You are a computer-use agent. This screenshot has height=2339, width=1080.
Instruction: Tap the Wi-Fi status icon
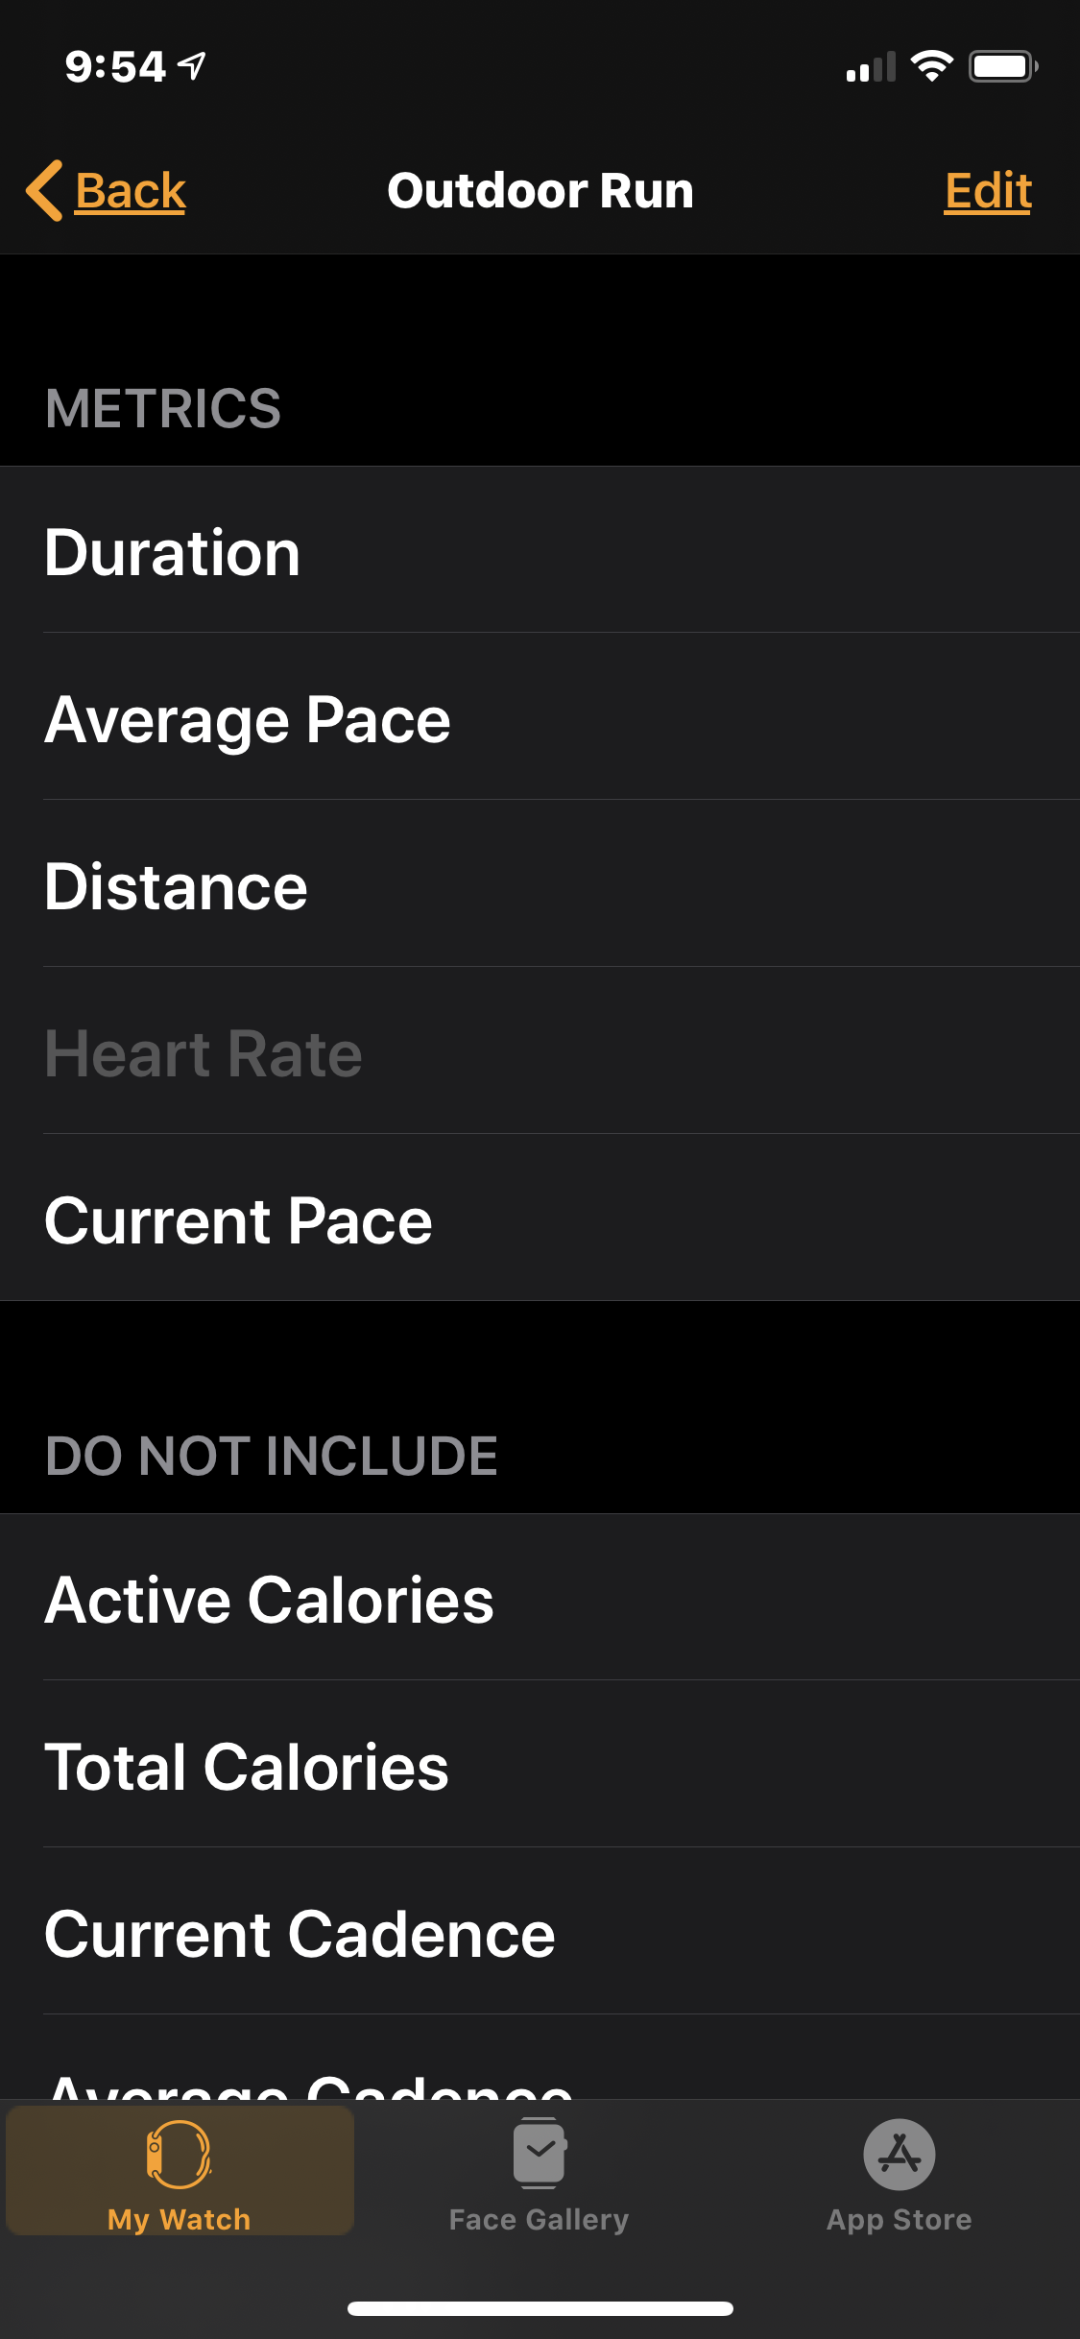pyautogui.click(x=931, y=66)
